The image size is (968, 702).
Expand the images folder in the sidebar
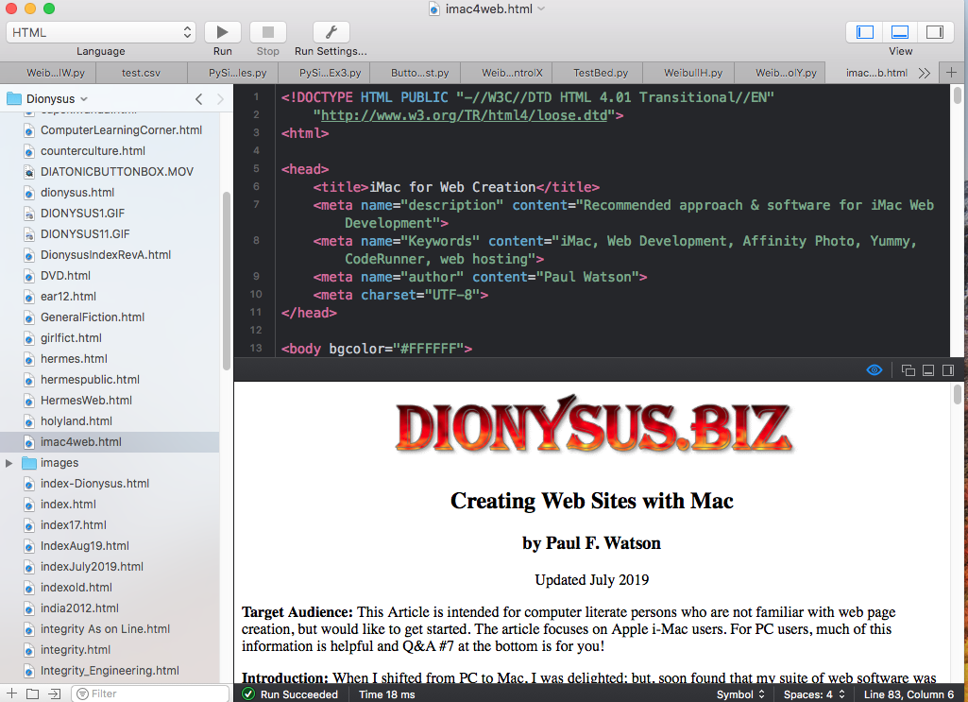point(10,462)
